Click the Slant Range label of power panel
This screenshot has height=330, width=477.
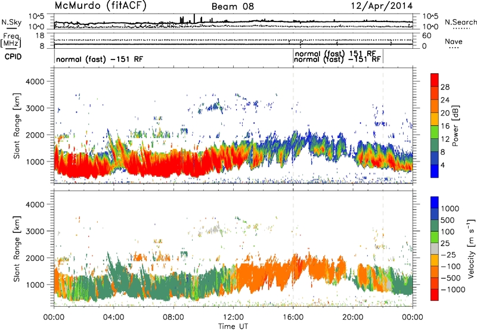tap(17, 126)
